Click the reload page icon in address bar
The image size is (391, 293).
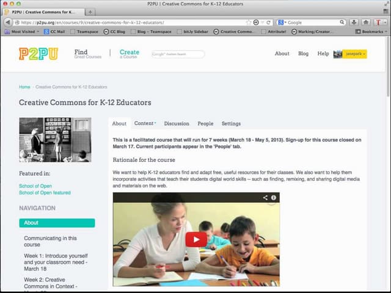(269, 23)
